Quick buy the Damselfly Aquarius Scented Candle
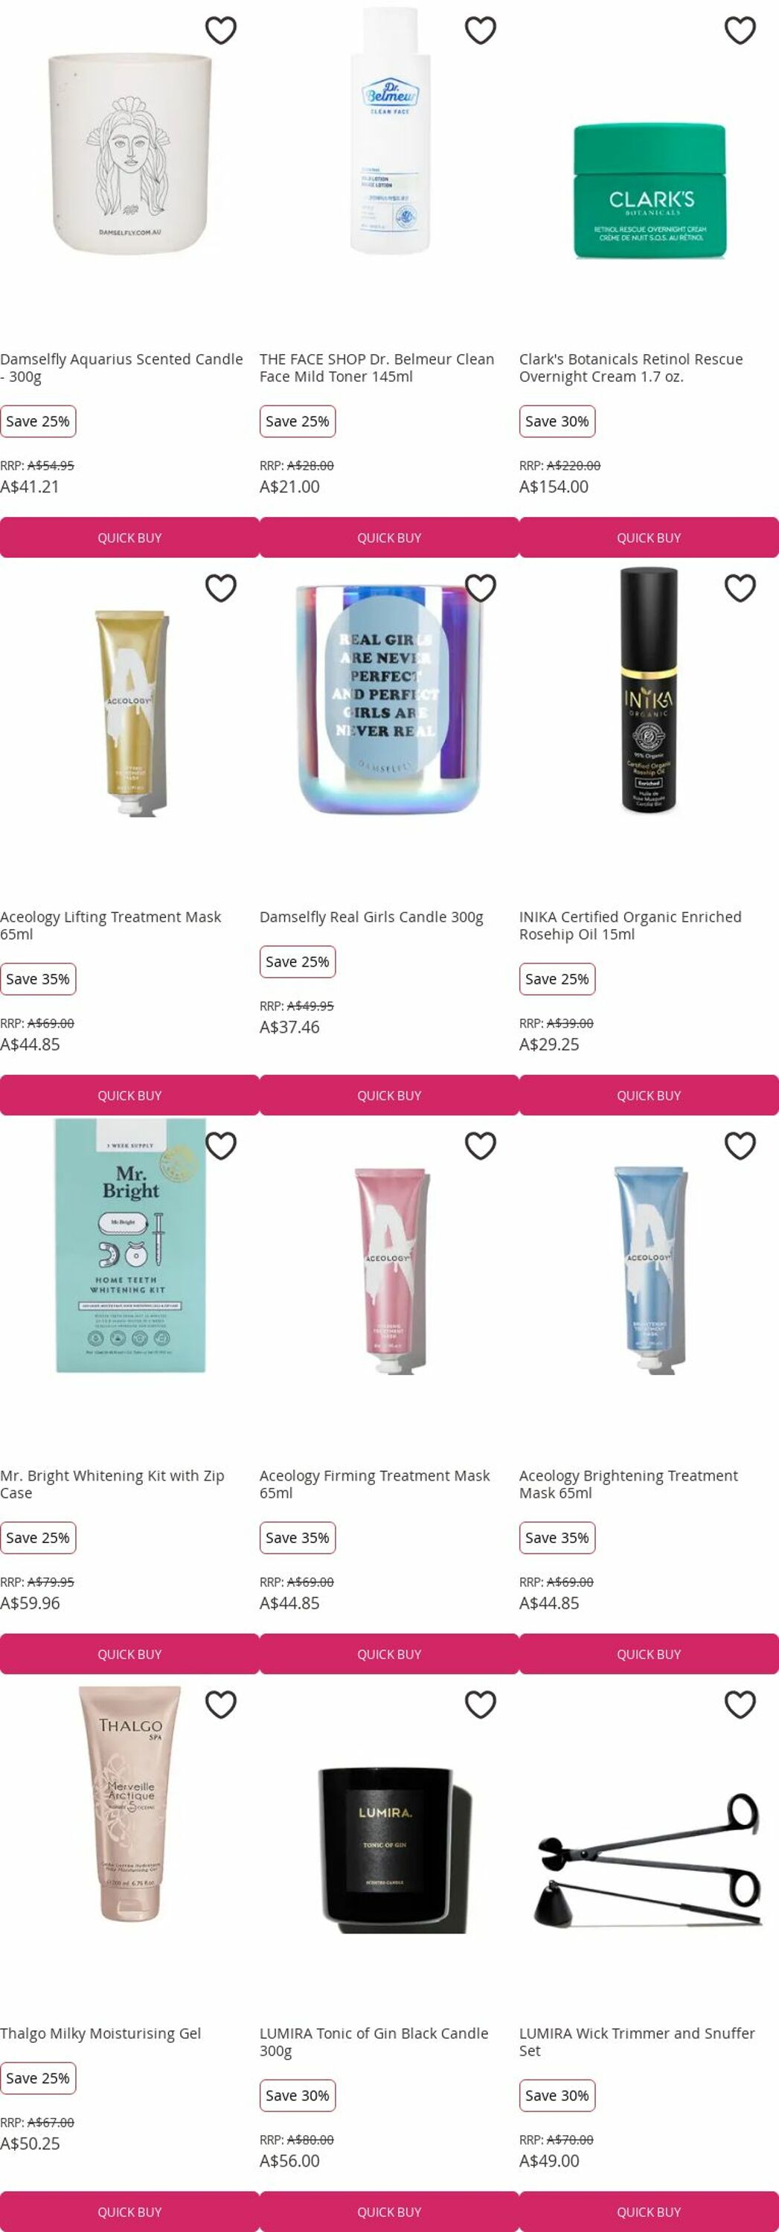 [130, 537]
